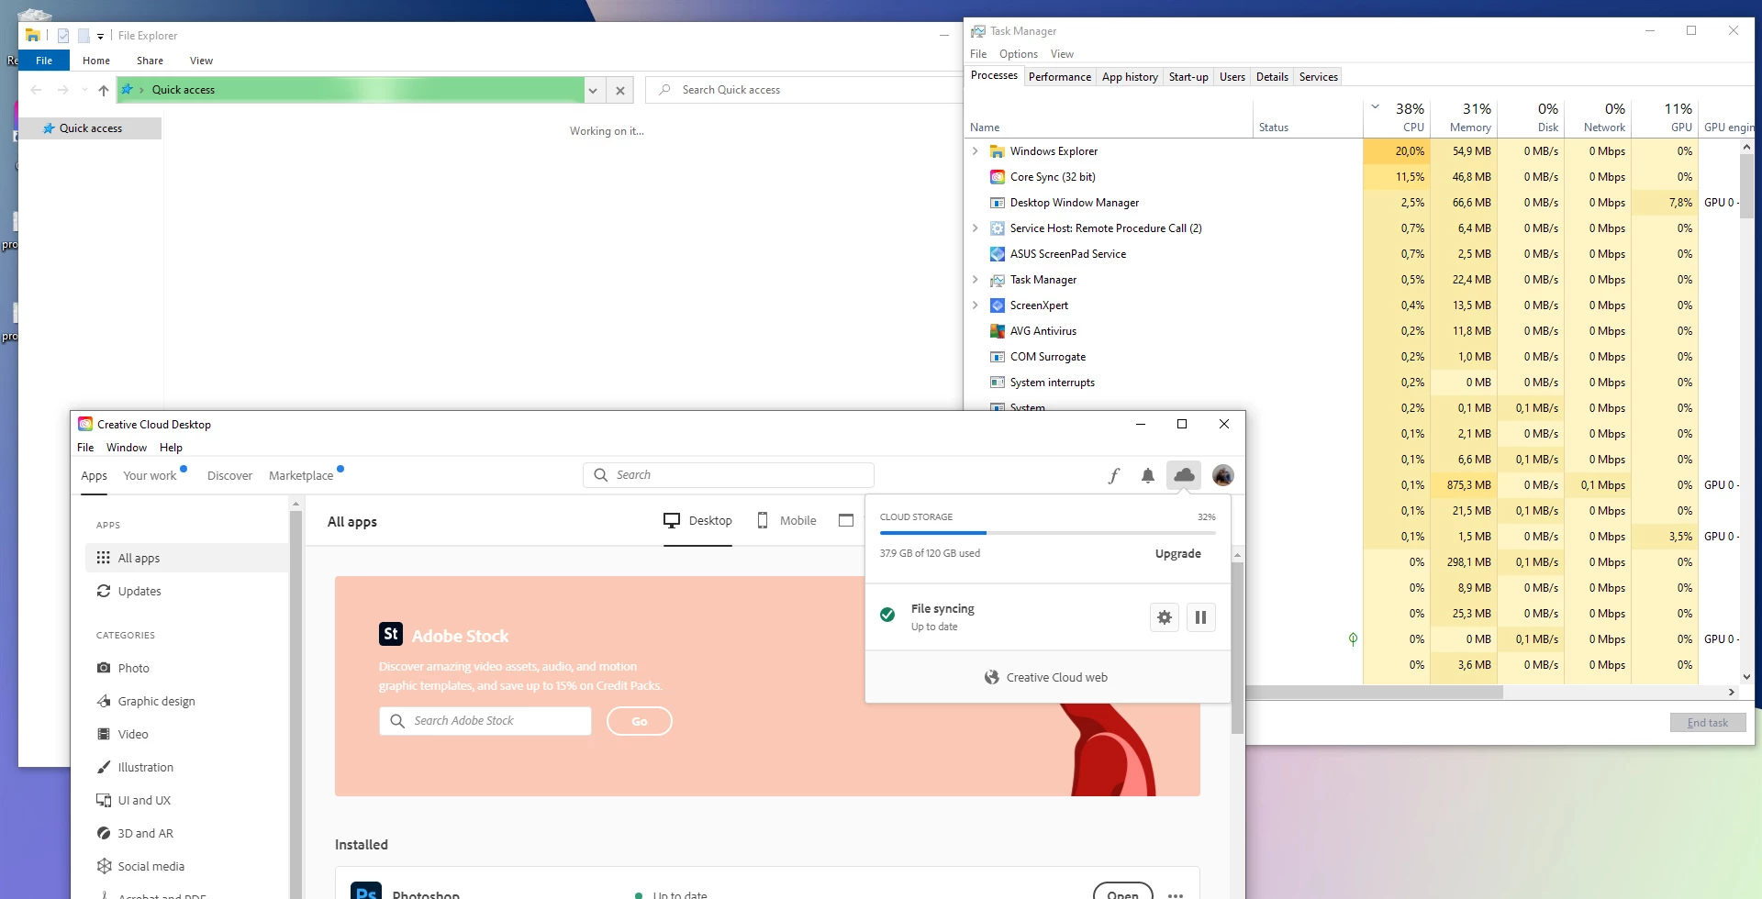Screen dimensions: 1762x899
Task: Select Quick access in navigation pane
Action: (x=90, y=128)
